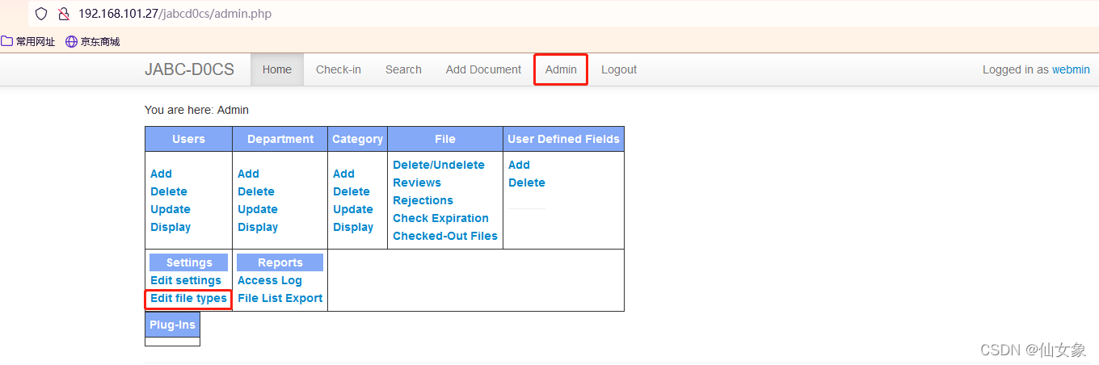The width and height of the screenshot is (1099, 365).
Task: Click the User Defined Fields header
Action: tap(563, 139)
